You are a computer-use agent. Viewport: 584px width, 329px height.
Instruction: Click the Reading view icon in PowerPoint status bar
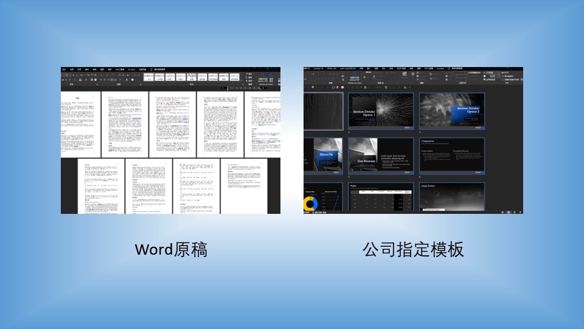coord(515,212)
